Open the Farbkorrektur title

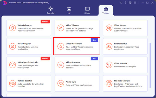tap(120, 44)
